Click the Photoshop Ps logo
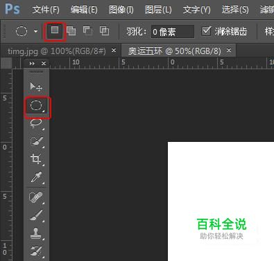The width and height of the screenshot is (274, 261). [12, 9]
